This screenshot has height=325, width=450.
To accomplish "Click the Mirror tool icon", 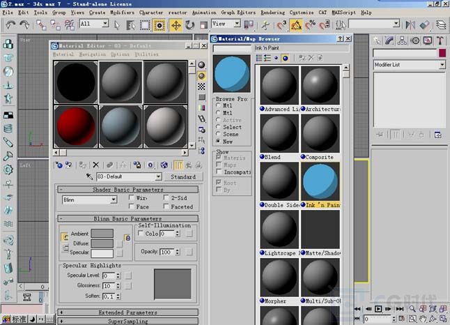I will 410,25.
